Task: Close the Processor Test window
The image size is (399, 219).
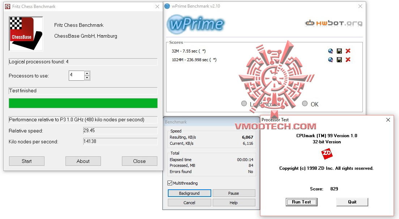Action: (388, 120)
